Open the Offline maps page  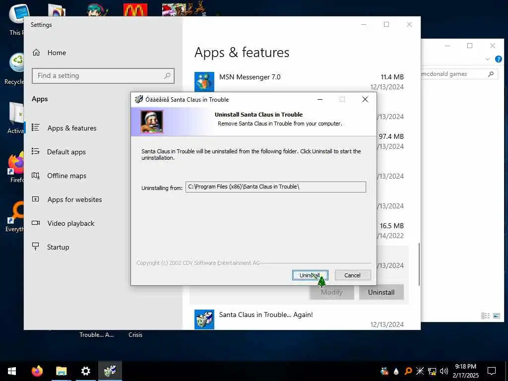66,176
